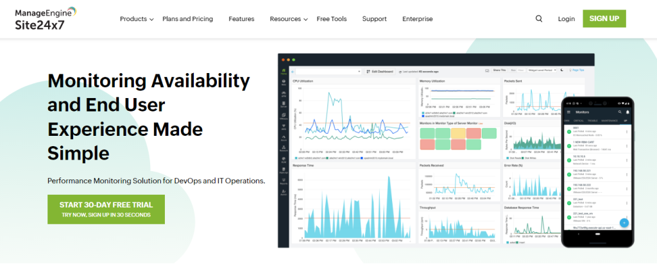Screen dimensions: 657x280
Task: Click the Throughput widget title
Action: [x=429, y=207]
